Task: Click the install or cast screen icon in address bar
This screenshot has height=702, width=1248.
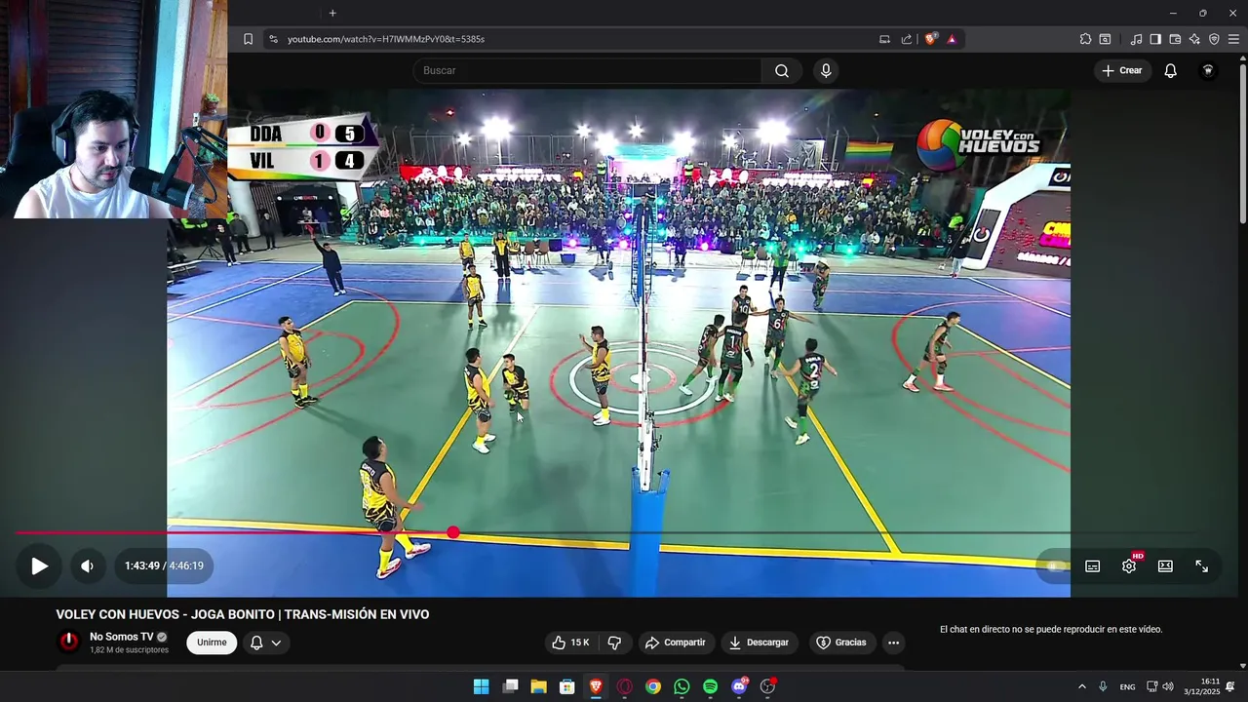Action: point(884,39)
